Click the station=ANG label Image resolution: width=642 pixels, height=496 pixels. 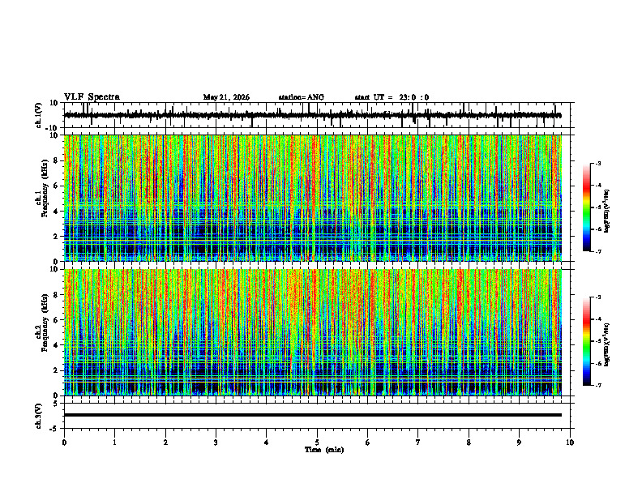302,97
